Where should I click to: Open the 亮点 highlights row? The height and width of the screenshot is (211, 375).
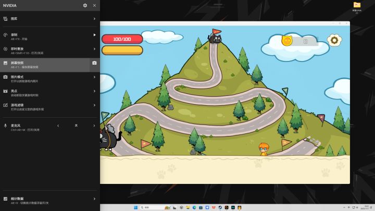50,93
